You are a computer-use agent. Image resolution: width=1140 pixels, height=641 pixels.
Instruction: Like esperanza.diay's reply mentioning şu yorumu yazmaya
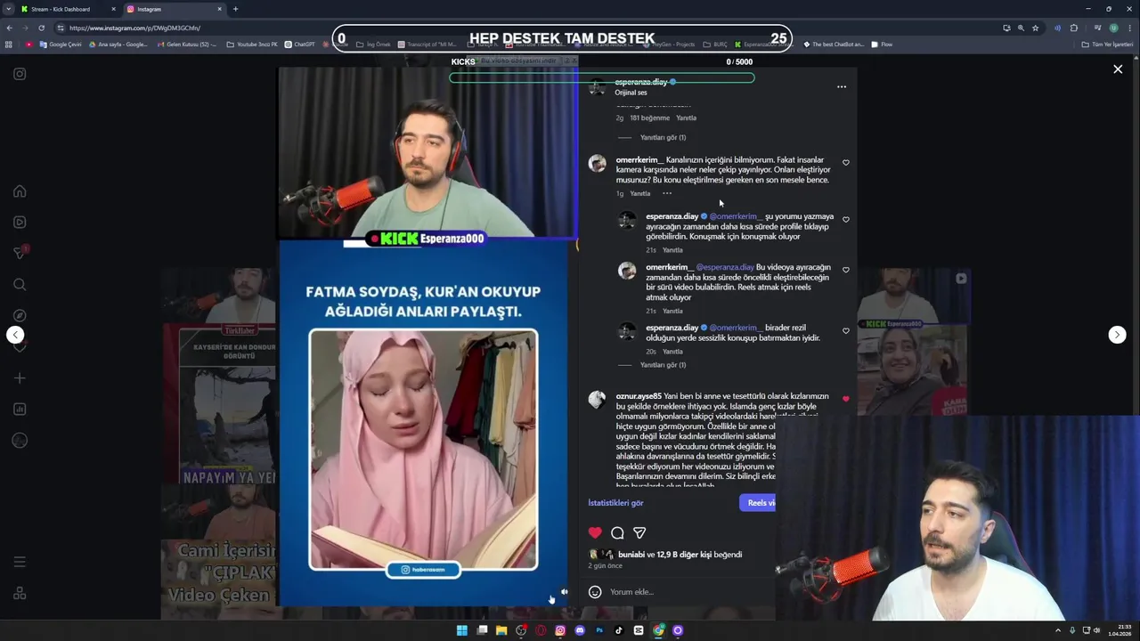[x=846, y=219]
